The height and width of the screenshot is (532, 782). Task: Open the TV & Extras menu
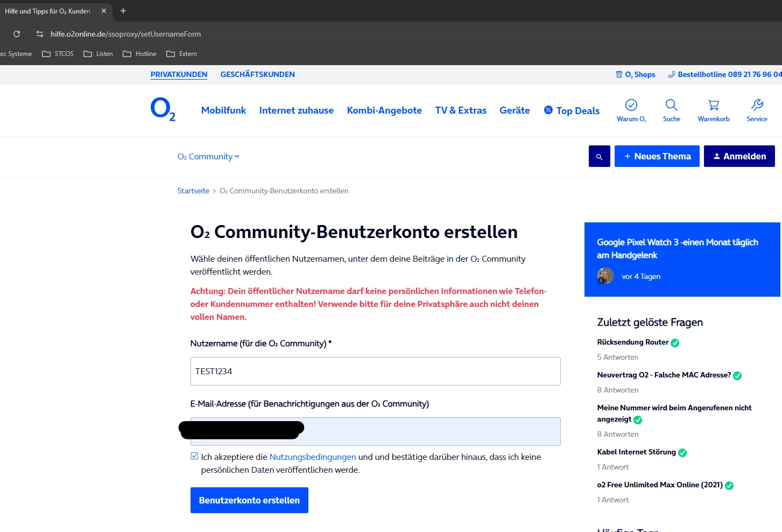(461, 110)
